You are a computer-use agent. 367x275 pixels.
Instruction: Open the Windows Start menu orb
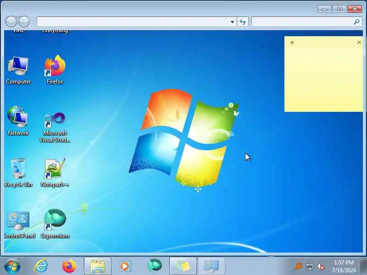pos(12,266)
